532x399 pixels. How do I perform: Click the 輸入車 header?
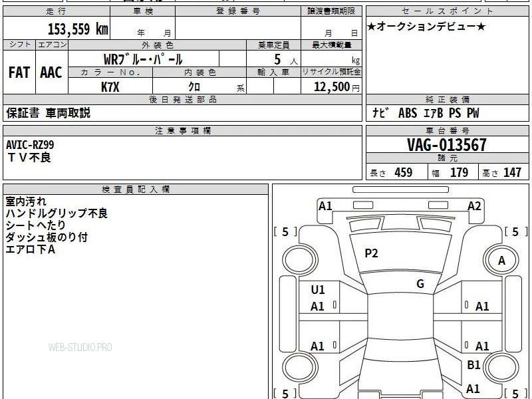(273, 72)
